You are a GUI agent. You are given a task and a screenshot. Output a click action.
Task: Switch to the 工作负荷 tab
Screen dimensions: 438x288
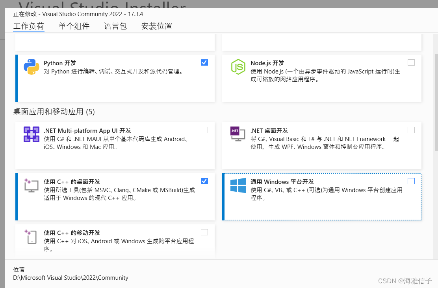29,26
